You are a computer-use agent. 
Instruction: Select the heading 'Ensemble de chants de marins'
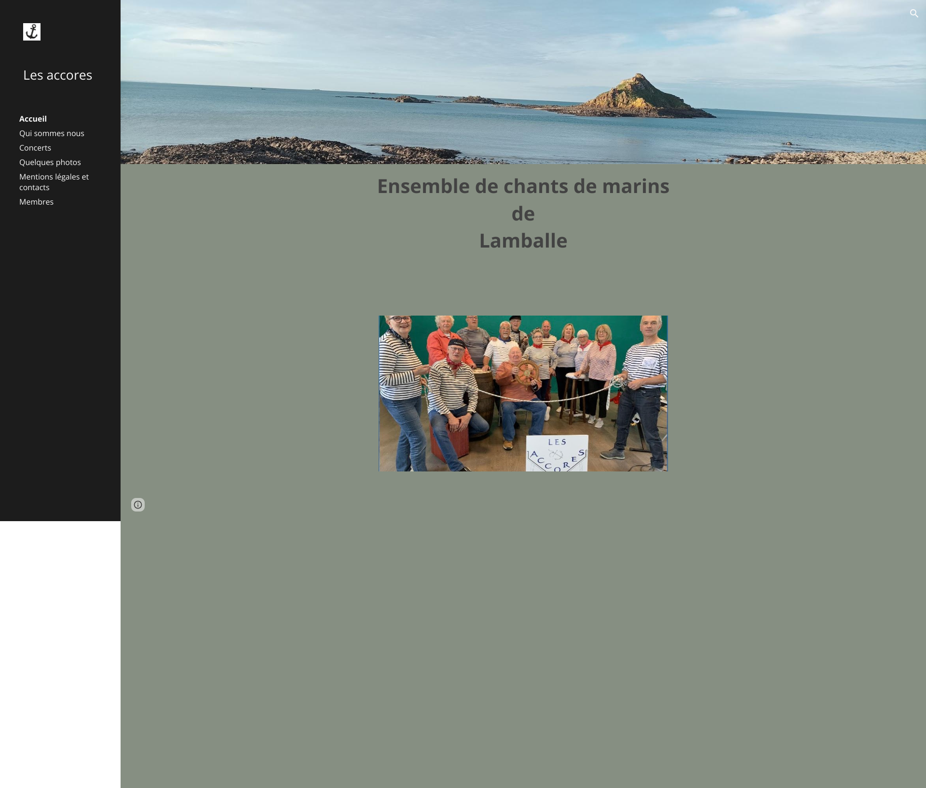(523, 186)
